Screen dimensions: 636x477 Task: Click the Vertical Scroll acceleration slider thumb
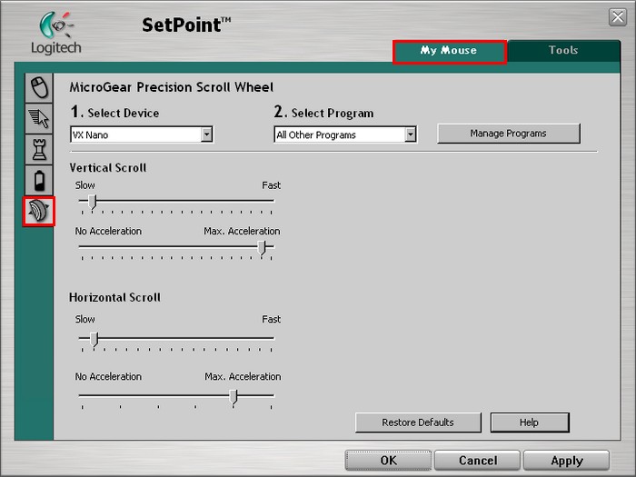262,247
